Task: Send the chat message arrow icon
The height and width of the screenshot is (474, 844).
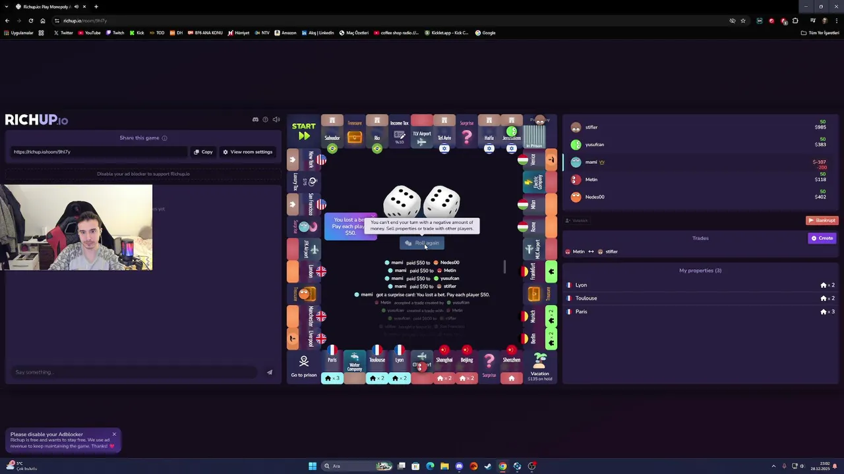Action: [270, 373]
